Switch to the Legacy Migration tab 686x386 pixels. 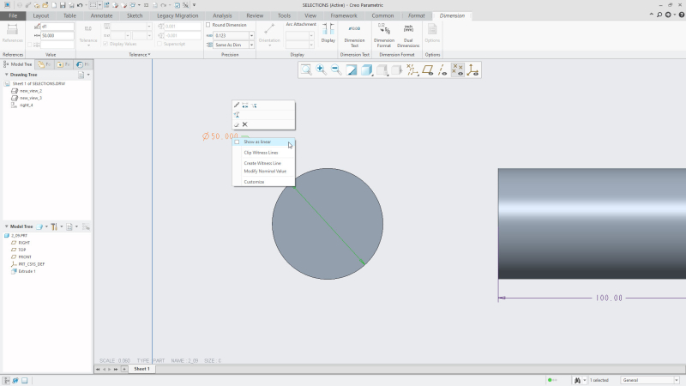178,15
